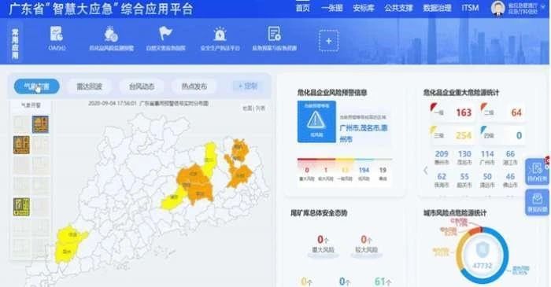Viewport: 551px width, 287px height.
Task: Click the 209 惠州市 statistic
Action: tap(442, 157)
